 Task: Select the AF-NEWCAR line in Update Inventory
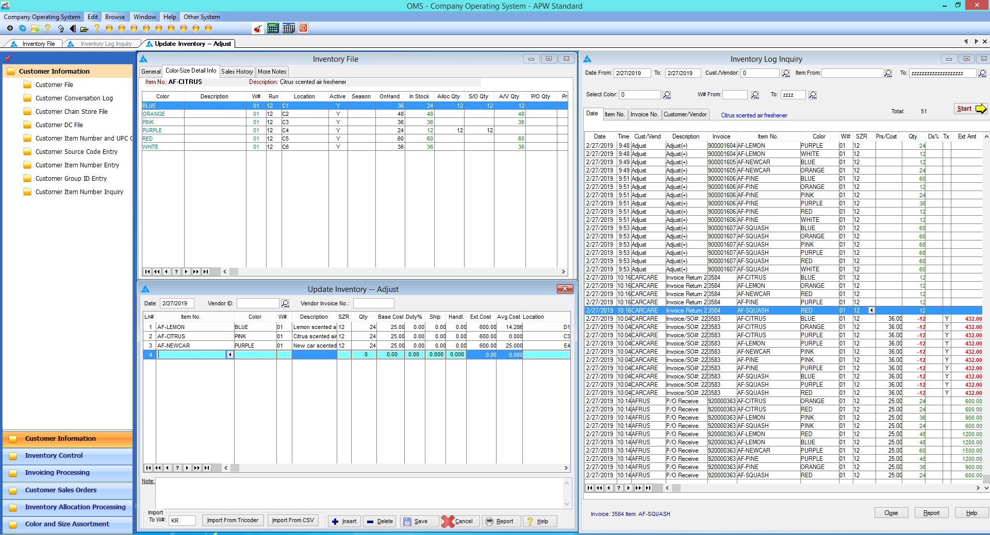356,346
